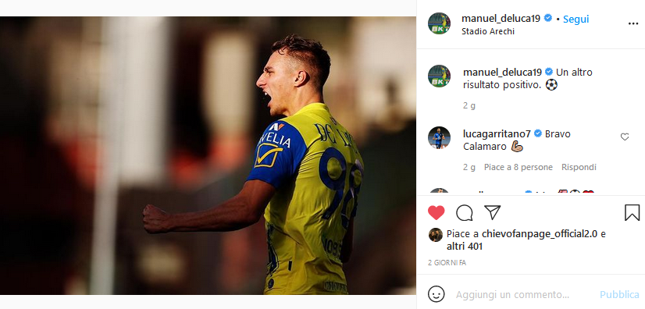Open lucagarritano7's profile picture
Image resolution: width=645 pixels, height=309 pixels.
439,137
